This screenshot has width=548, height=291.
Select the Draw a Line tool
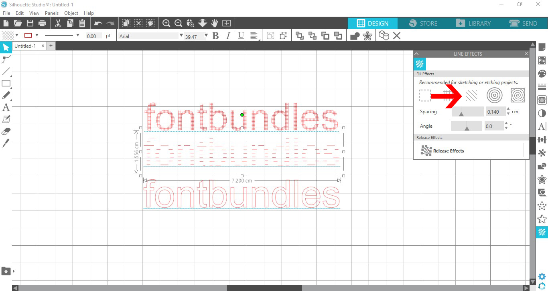tap(6, 72)
